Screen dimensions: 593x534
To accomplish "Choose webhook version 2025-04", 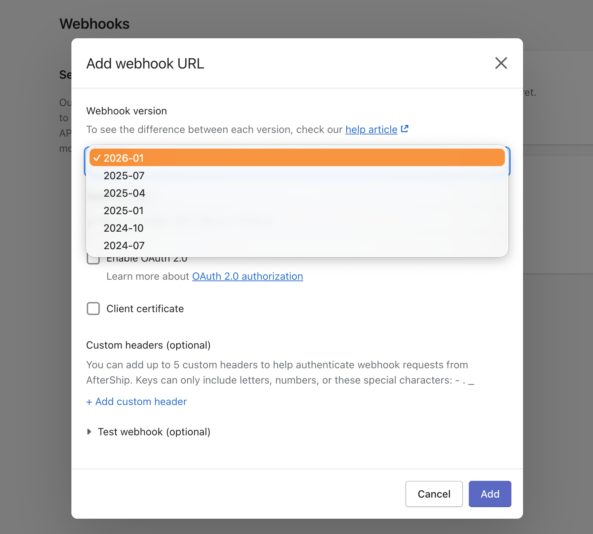I will [124, 193].
